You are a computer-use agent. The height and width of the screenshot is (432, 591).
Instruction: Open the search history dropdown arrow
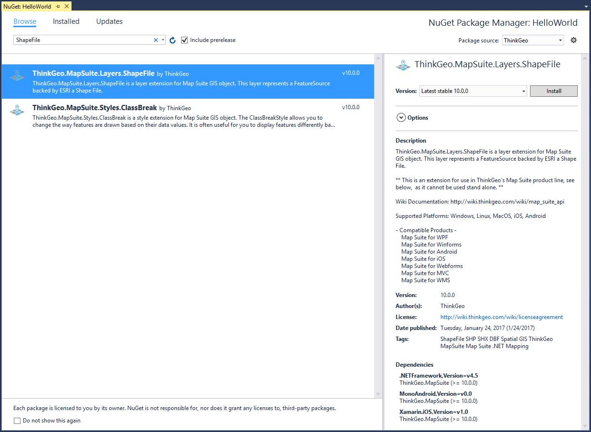163,40
